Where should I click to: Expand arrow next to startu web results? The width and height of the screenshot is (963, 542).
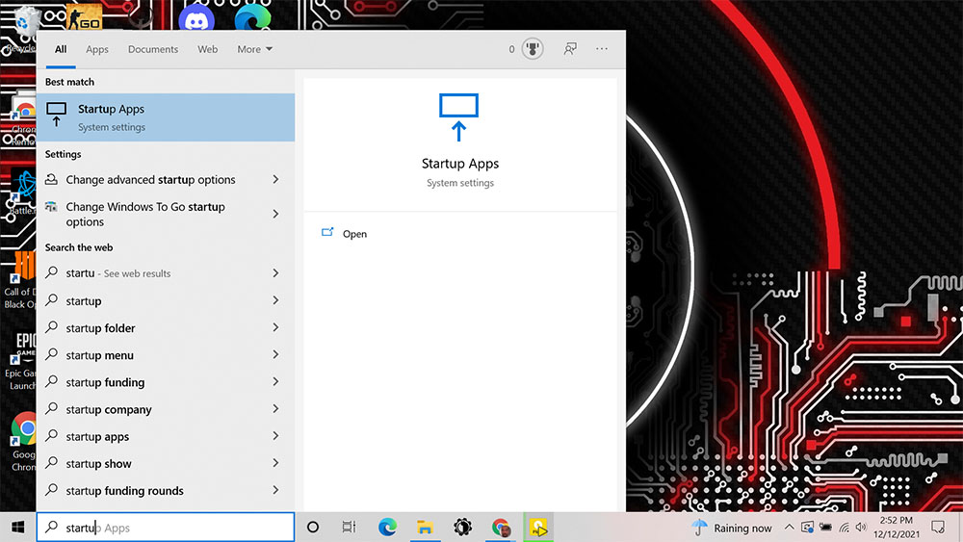coord(275,272)
